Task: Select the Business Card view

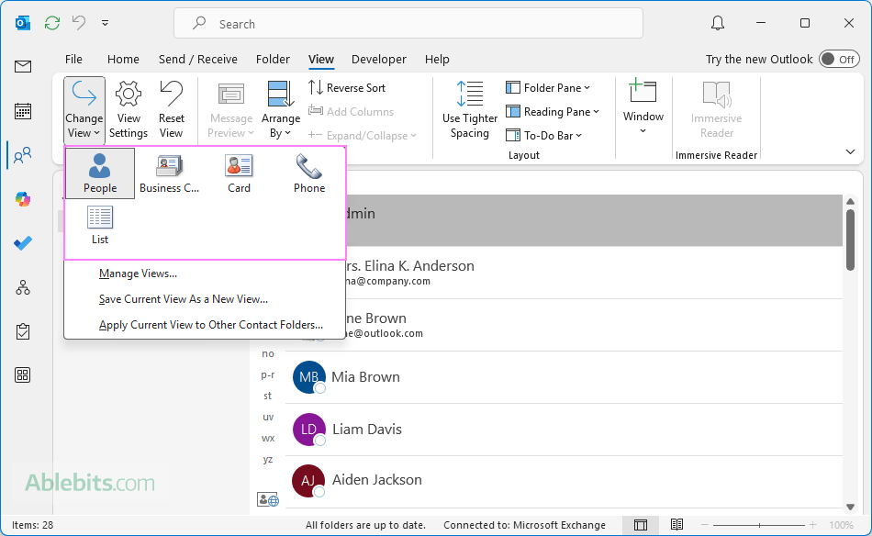Action: (x=169, y=173)
